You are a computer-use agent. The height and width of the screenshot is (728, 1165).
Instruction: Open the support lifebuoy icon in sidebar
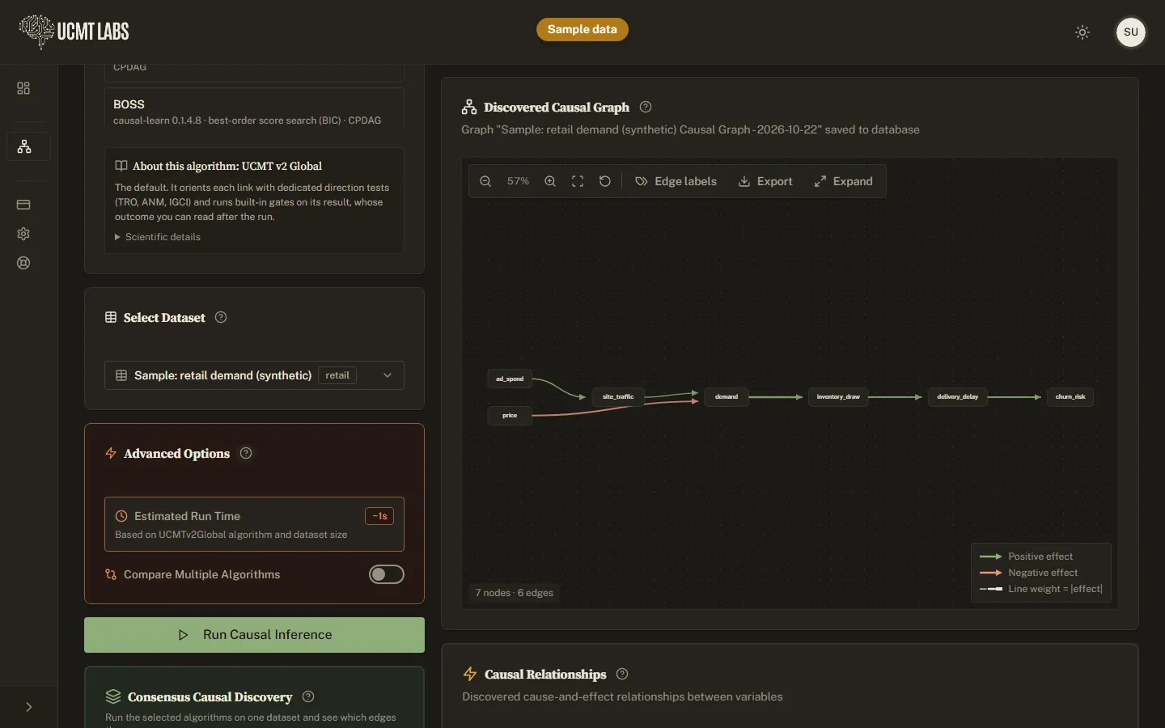point(23,263)
